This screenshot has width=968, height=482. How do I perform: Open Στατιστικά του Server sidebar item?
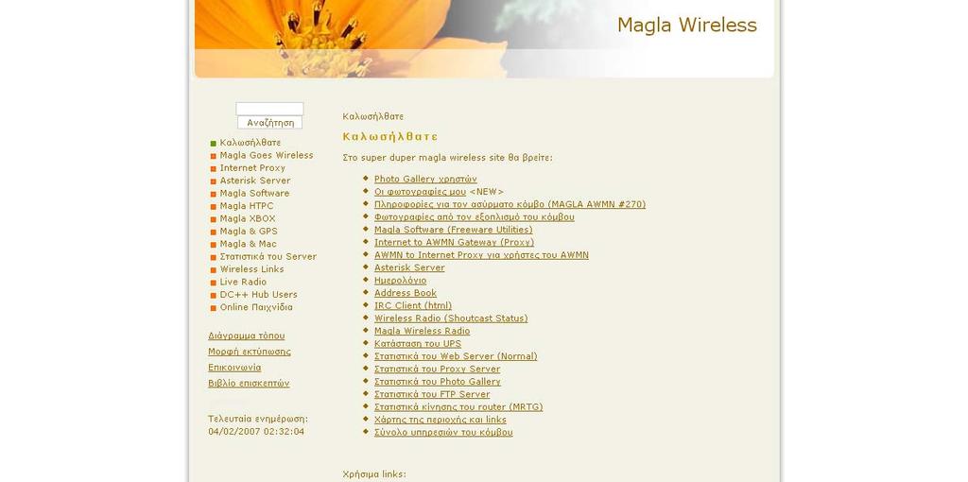(x=268, y=257)
